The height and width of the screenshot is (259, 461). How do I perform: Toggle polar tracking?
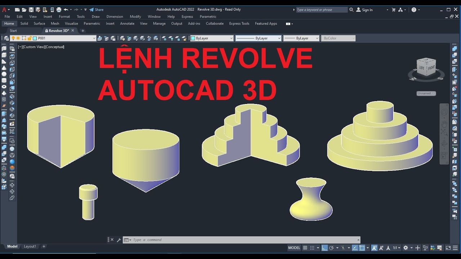point(331,248)
